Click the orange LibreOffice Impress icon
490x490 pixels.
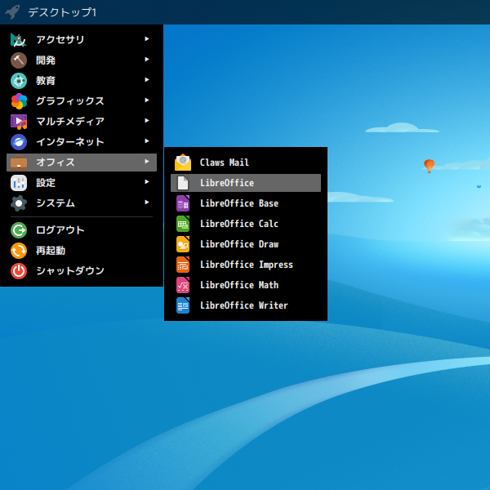coord(183,265)
